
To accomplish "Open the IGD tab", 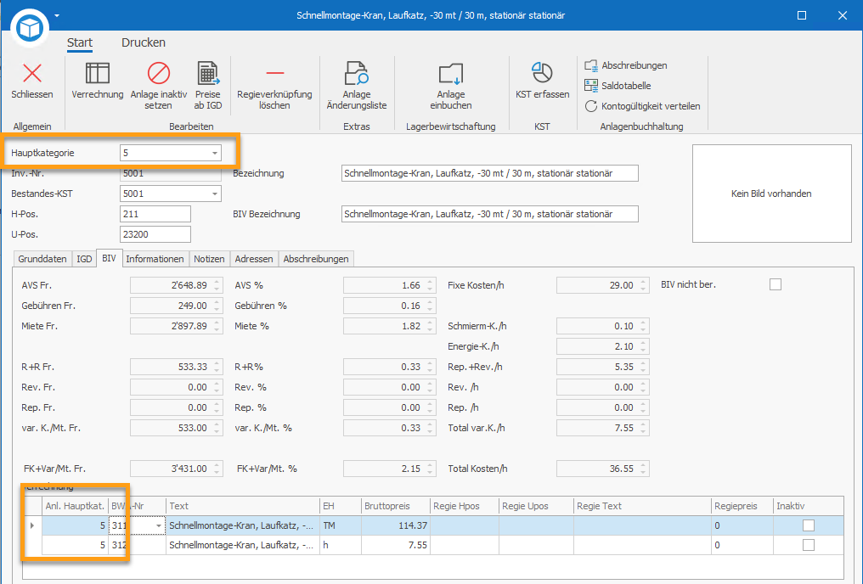I will [x=84, y=259].
